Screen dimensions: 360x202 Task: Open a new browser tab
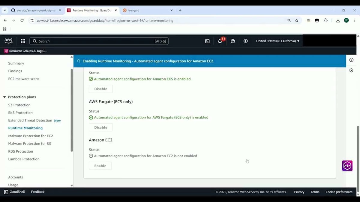pos(180,10)
